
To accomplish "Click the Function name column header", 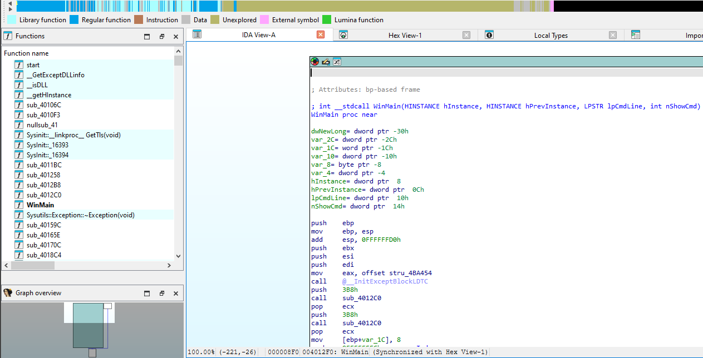I will pos(26,53).
